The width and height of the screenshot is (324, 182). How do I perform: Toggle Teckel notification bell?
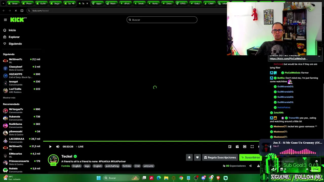coord(189,157)
